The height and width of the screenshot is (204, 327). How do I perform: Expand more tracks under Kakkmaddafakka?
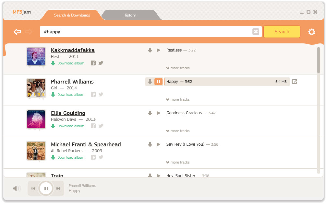click(178, 68)
